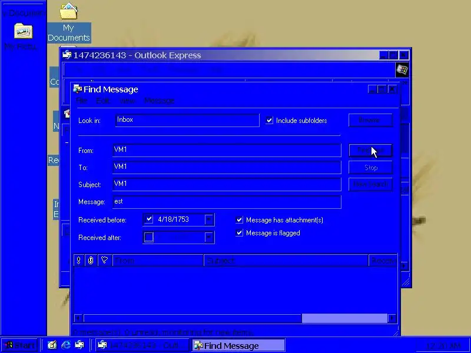Click the 4/18/1753 date value
This screenshot has width=471, height=353.
(x=173, y=219)
